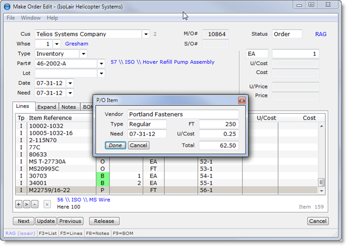Switch to the Notes tab
347x246 pixels.
[69, 107]
